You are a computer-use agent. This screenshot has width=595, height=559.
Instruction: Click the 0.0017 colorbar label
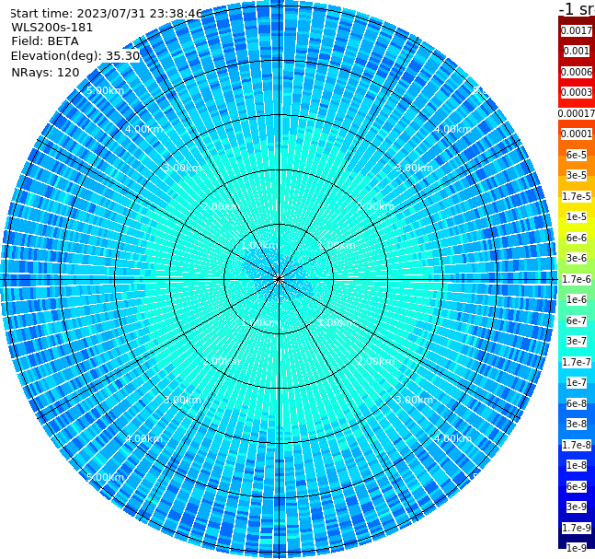[577, 30]
